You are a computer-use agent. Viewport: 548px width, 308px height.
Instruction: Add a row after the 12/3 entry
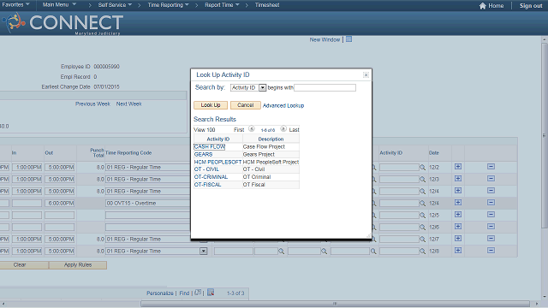click(458, 179)
